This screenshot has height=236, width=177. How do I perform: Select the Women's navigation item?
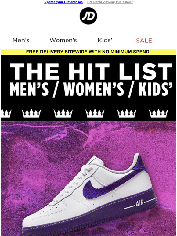tap(63, 40)
